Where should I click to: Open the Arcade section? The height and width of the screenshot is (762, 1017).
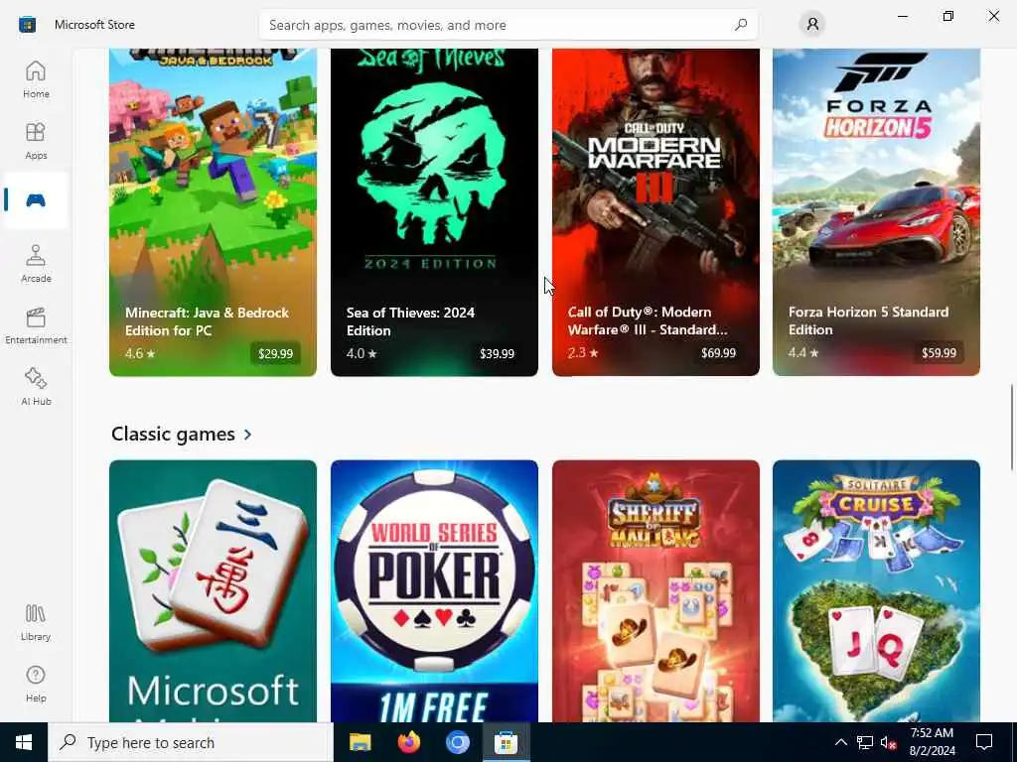pos(36,264)
